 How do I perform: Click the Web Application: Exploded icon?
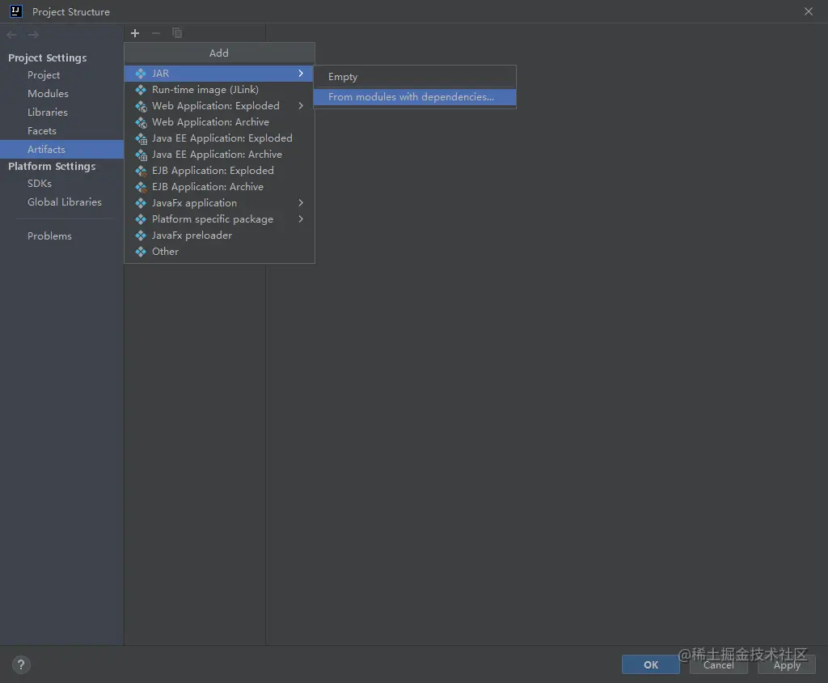[x=141, y=106]
